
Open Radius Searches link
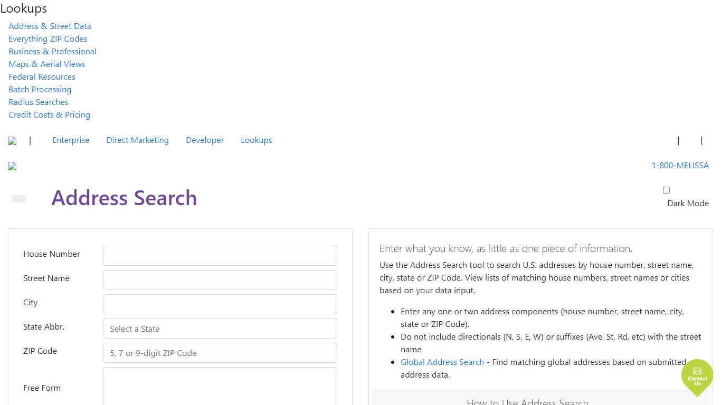tap(38, 102)
